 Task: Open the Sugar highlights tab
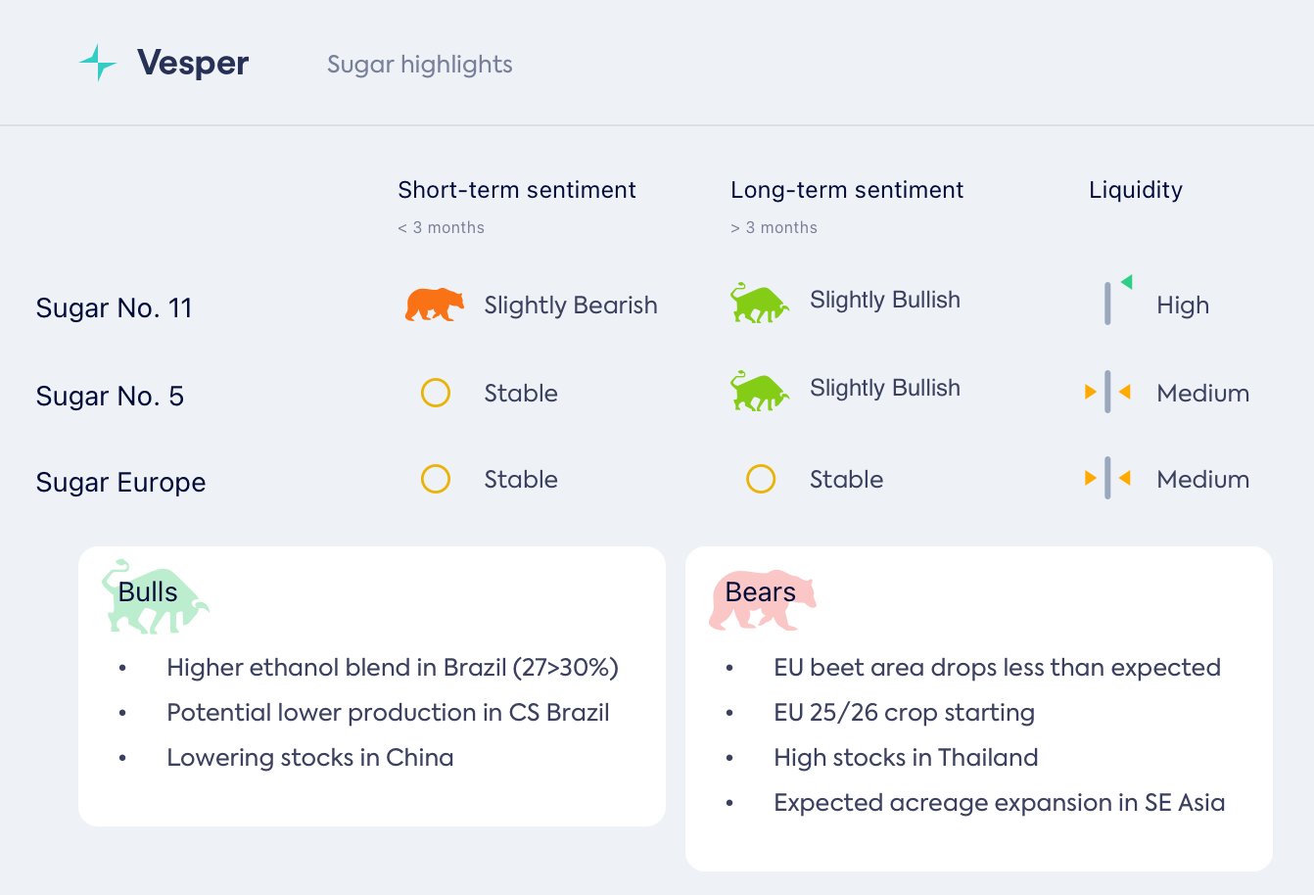pyautogui.click(x=419, y=65)
